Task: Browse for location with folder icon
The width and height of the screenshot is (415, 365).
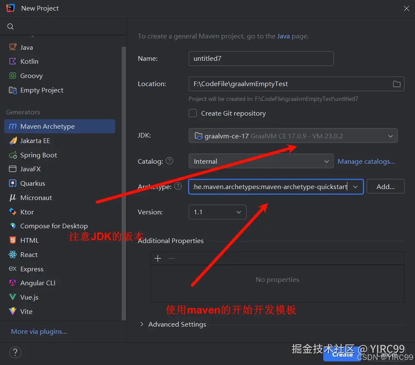Action: 396,84
